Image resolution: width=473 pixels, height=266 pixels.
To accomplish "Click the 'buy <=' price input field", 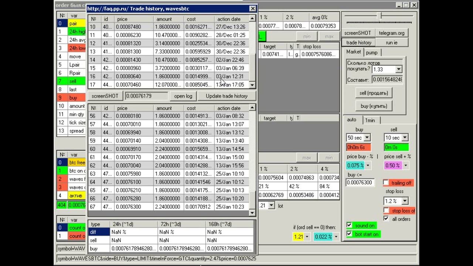I will click(x=360, y=183).
